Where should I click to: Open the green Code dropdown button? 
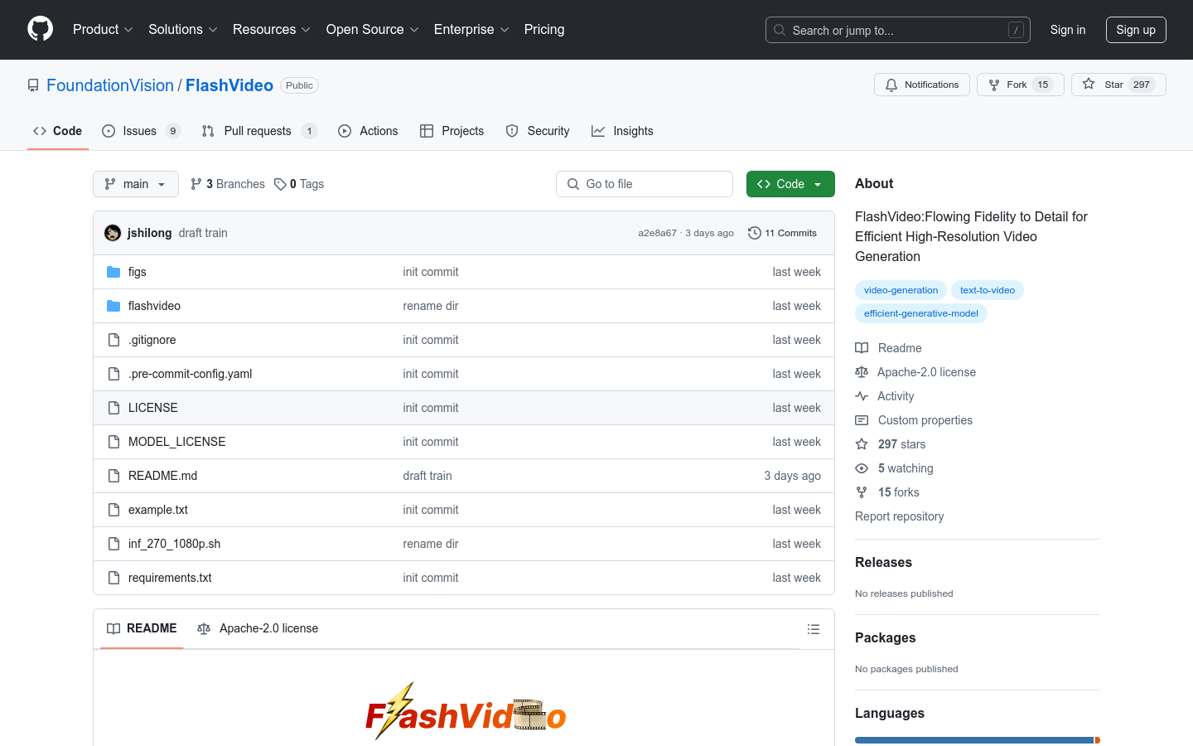click(x=790, y=184)
